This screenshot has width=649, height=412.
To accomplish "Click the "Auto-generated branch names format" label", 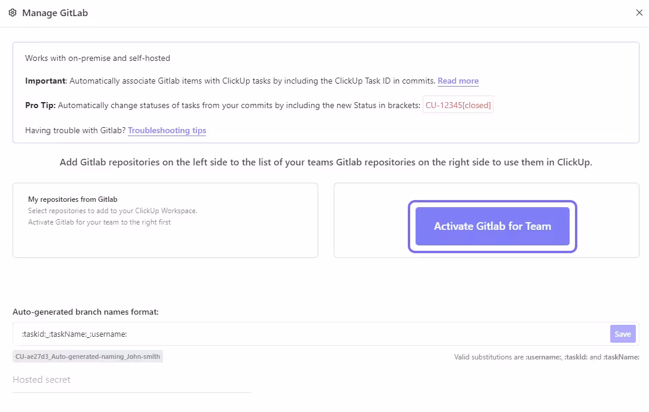I will [86, 312].
